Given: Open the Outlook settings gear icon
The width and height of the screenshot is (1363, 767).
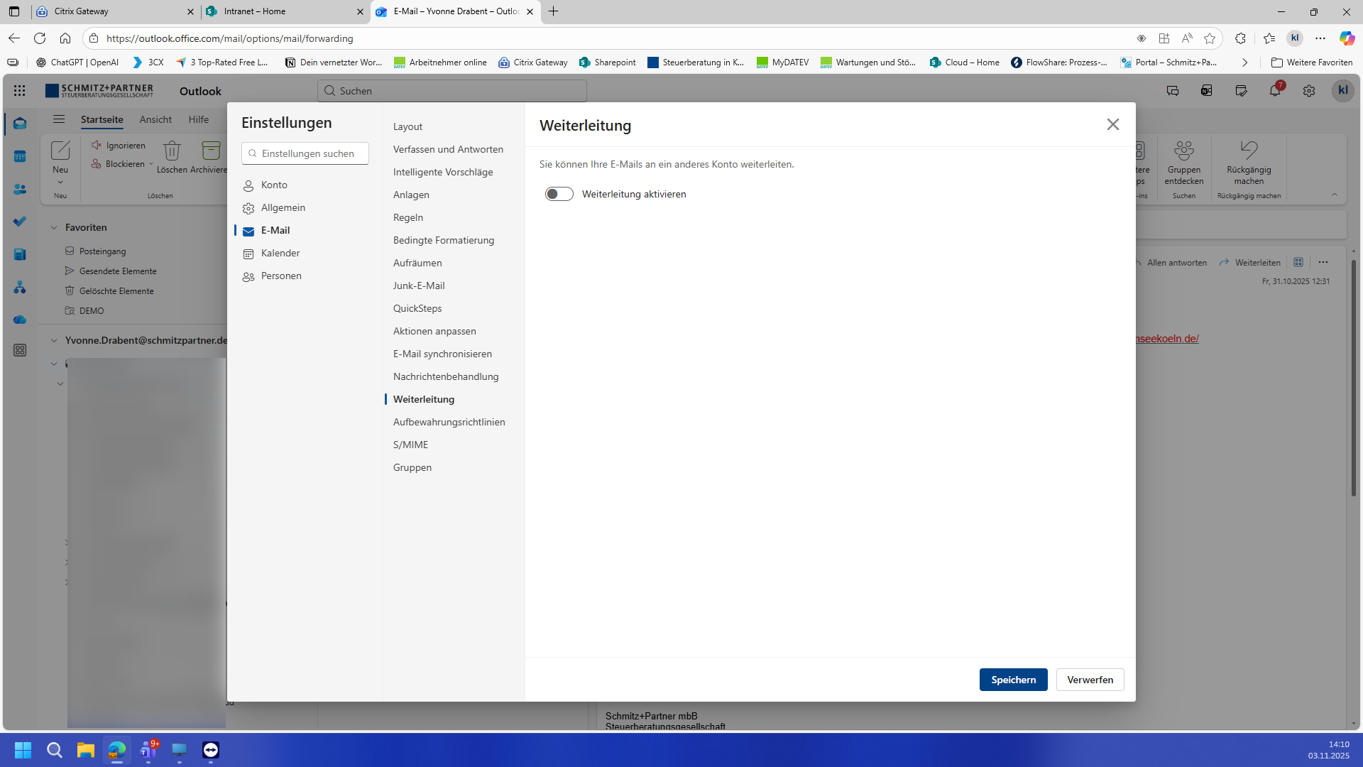Looking at the screenshot, I should point(1308,91).
